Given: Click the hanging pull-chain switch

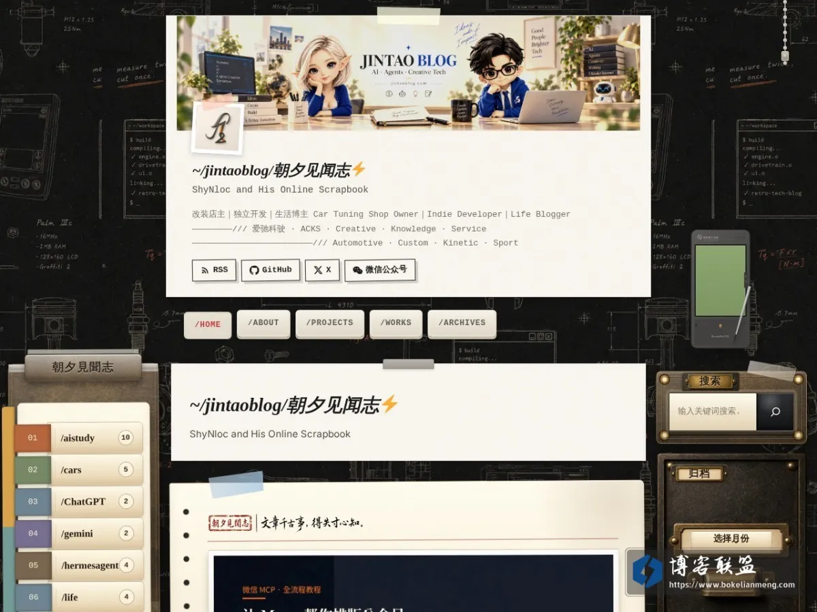Looking at the screenshot, I should (784, 33).
